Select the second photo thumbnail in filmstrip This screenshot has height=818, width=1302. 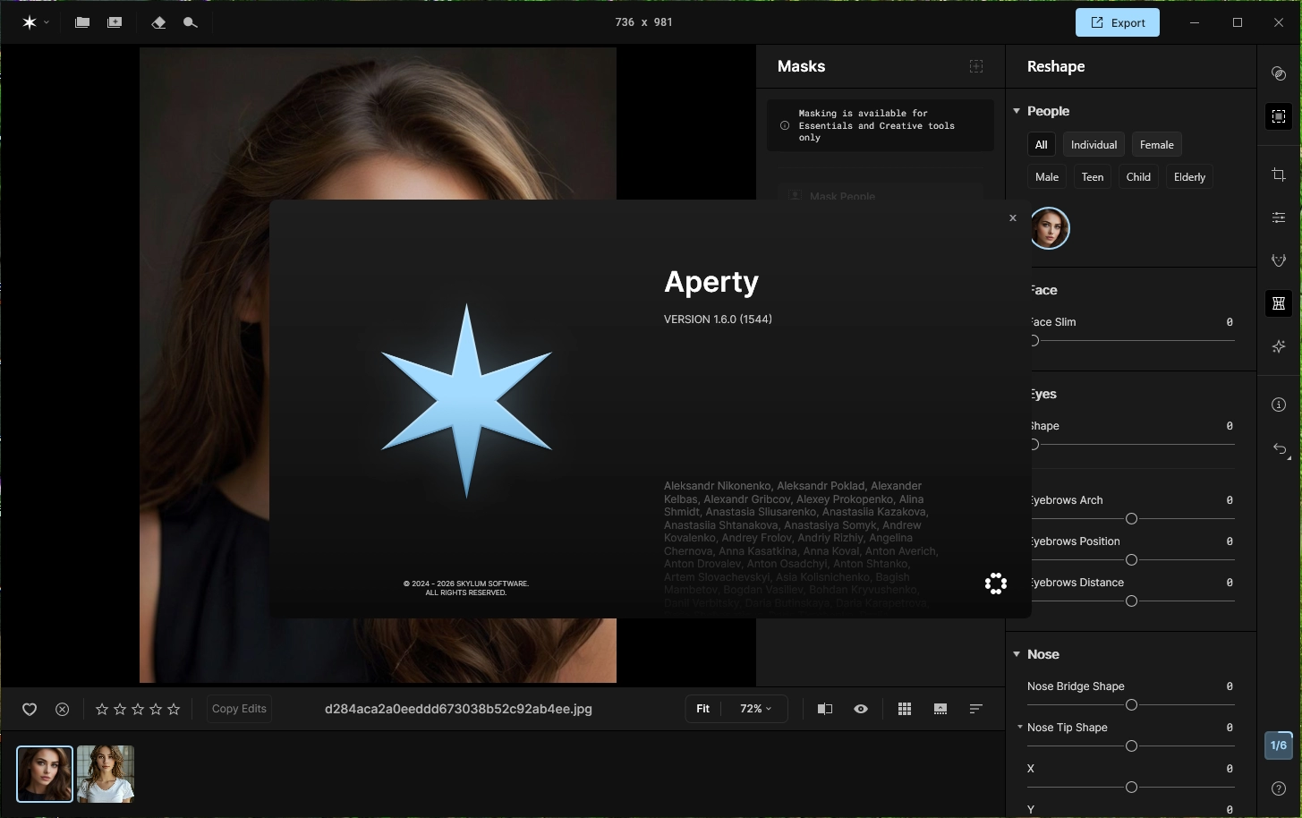106,774
